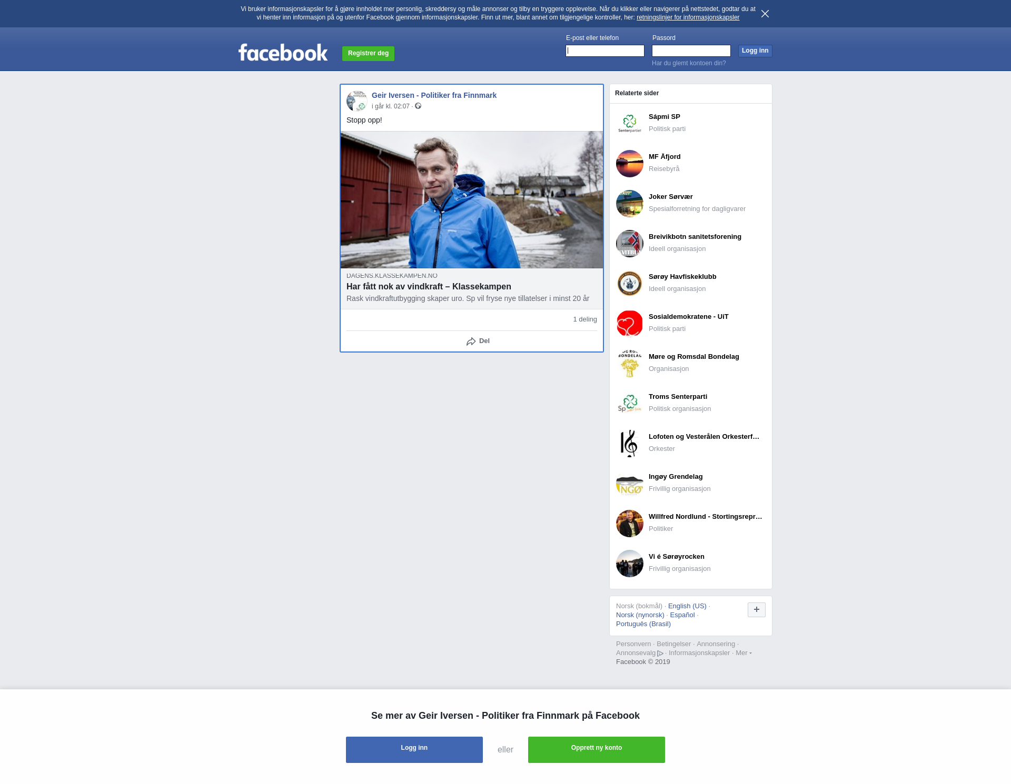Select Willfred Nordlund - Stortingsrepr… name
1011x784 pixels.
[706, 517]
